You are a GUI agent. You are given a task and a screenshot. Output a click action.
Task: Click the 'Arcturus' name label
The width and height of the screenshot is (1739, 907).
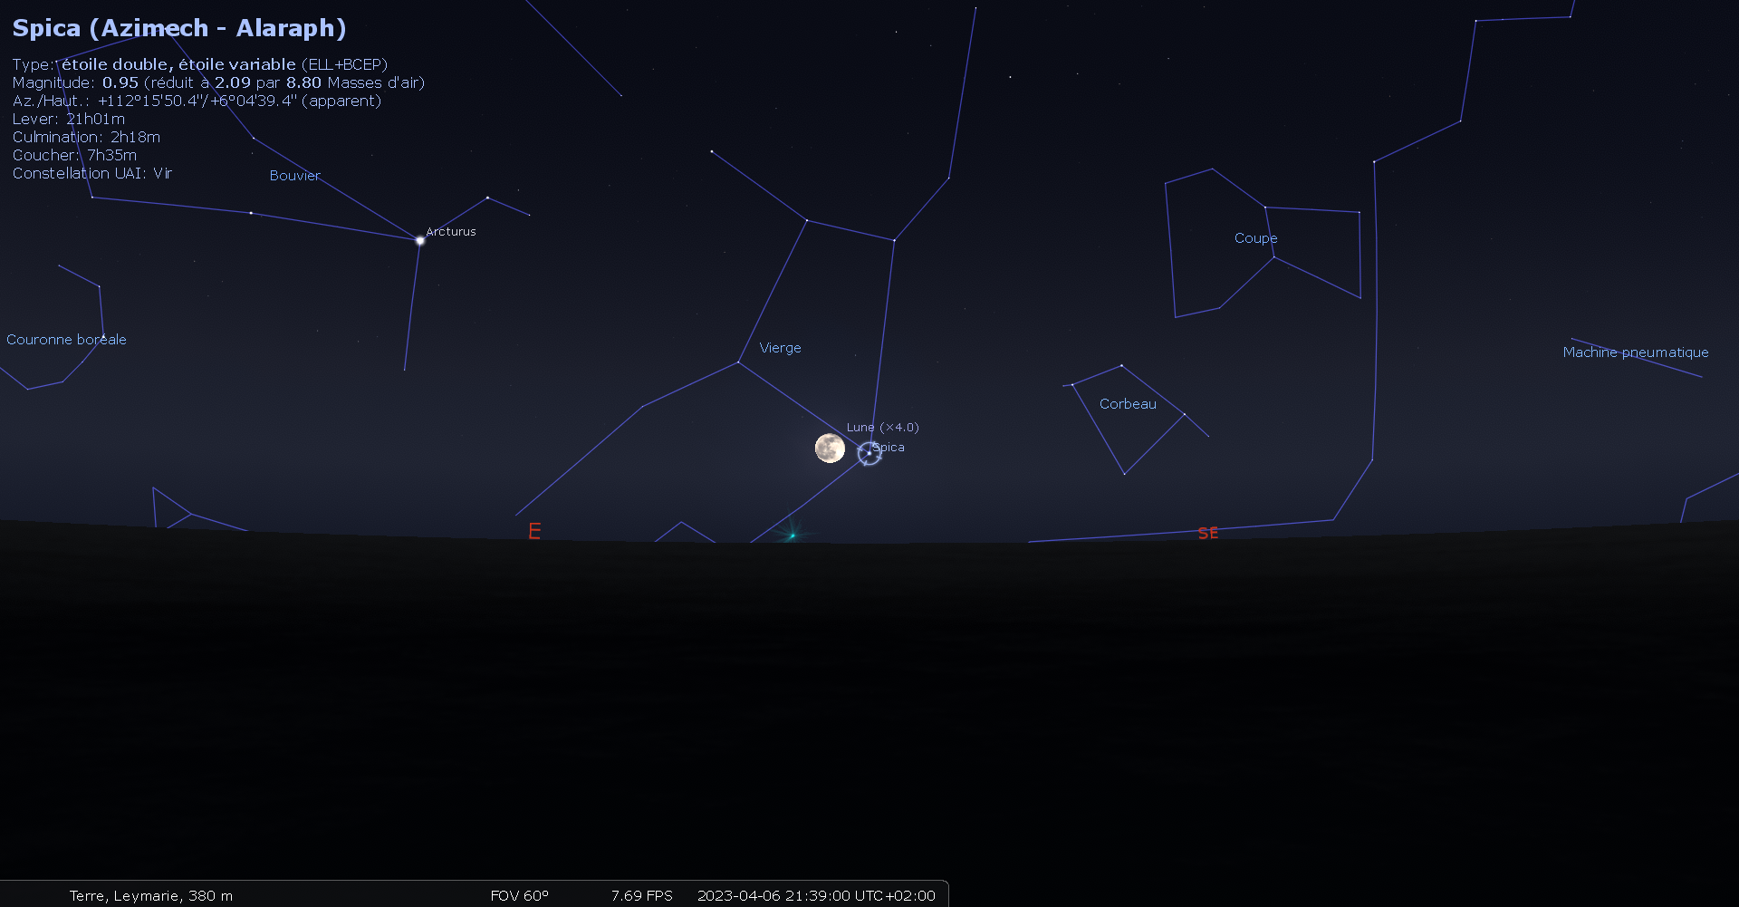click(x=451, y=231)
